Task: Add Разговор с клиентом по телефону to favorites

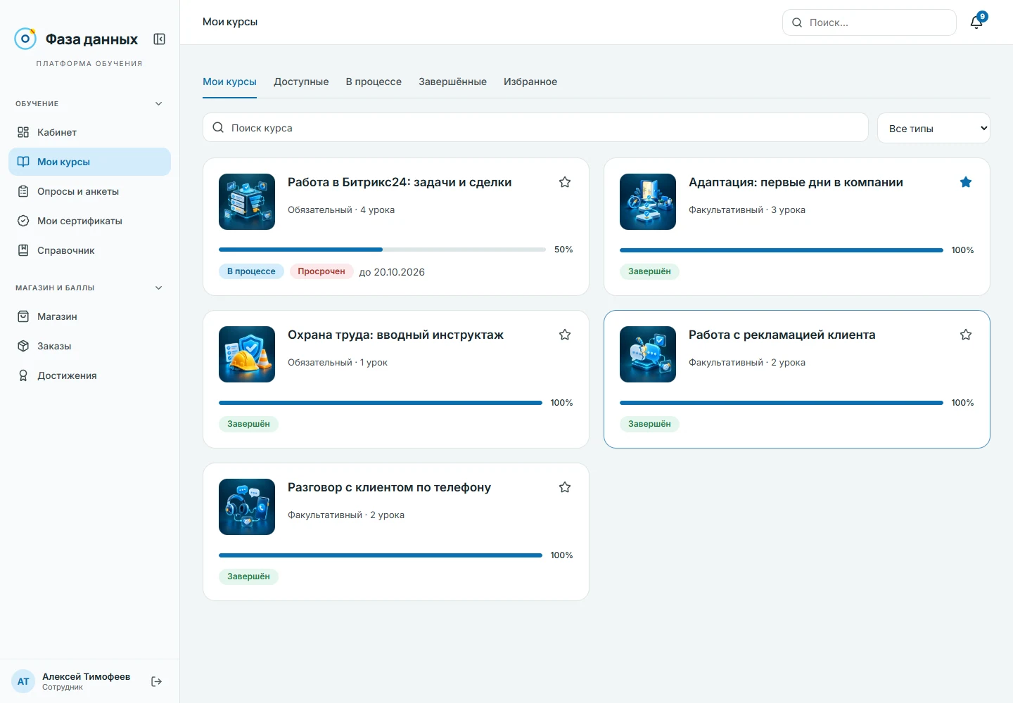Action: click(565, 487)
